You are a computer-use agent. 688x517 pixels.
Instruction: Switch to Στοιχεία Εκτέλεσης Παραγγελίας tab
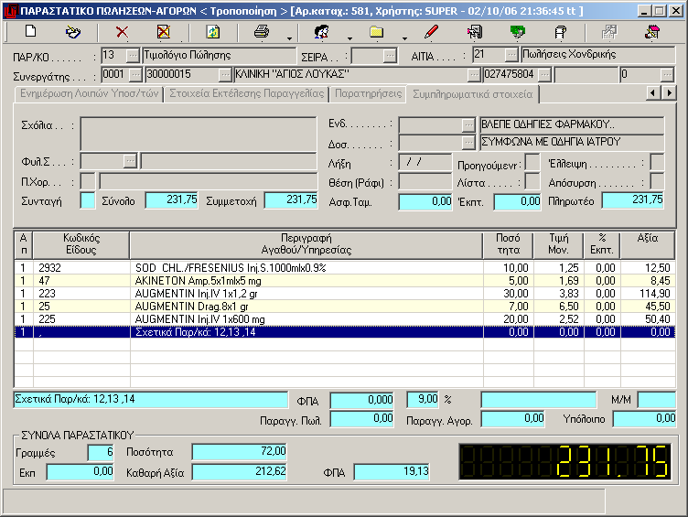coord(247,94)
